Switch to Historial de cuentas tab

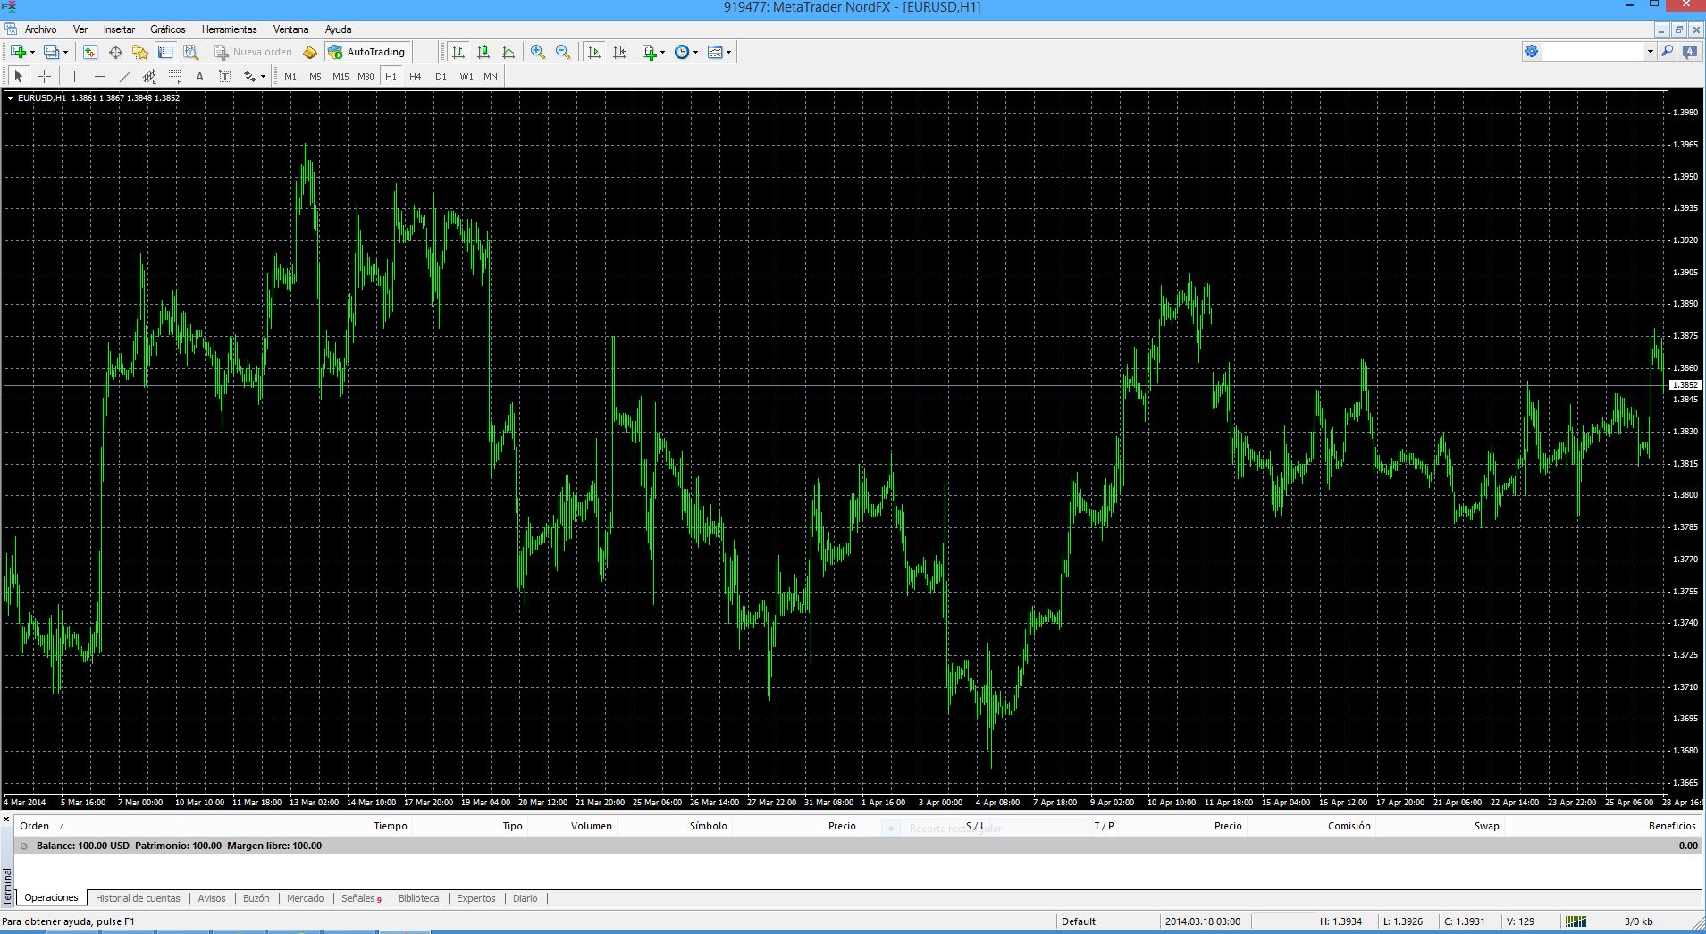click(x=138, y=898)
